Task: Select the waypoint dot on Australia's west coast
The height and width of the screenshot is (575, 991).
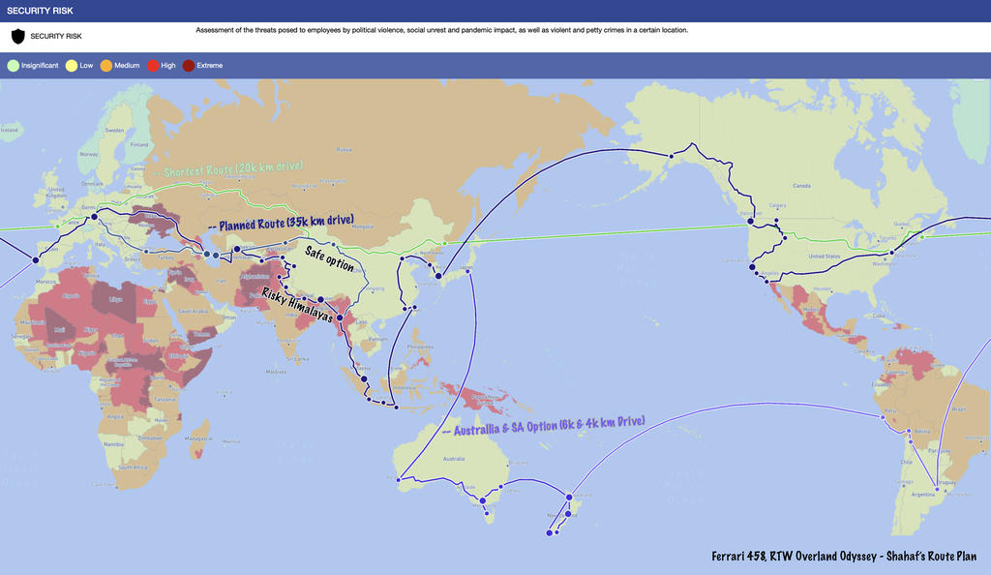Action: tap(398, 478)
